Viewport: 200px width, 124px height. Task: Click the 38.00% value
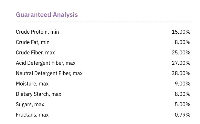pos(181,73)
